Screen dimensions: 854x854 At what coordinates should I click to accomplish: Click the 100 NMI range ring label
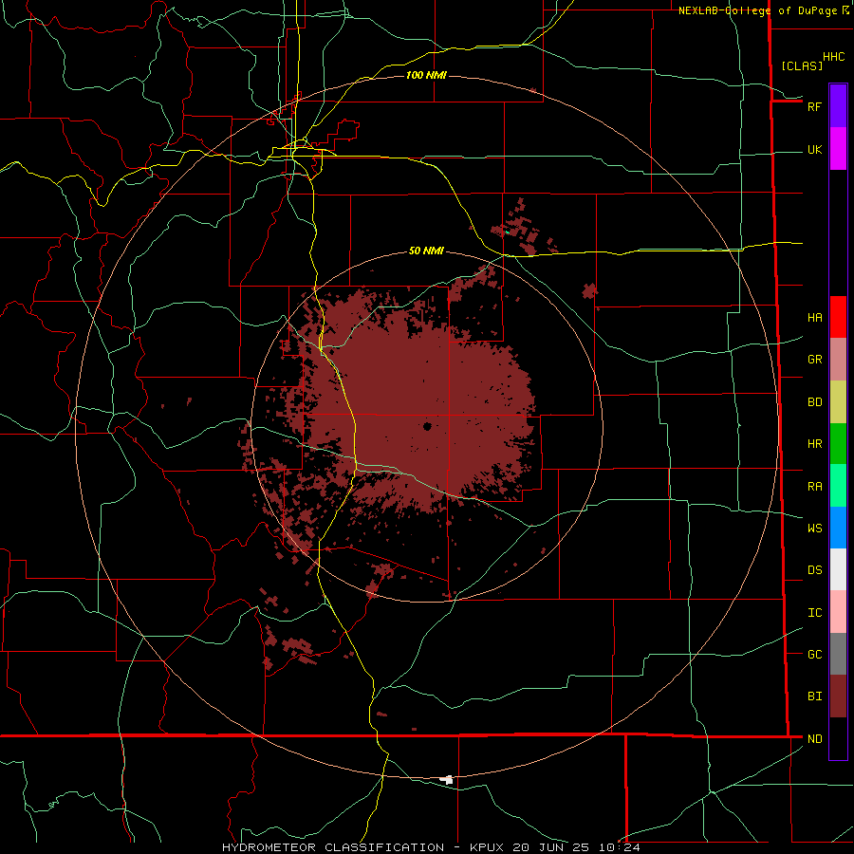tap(426, 75)
